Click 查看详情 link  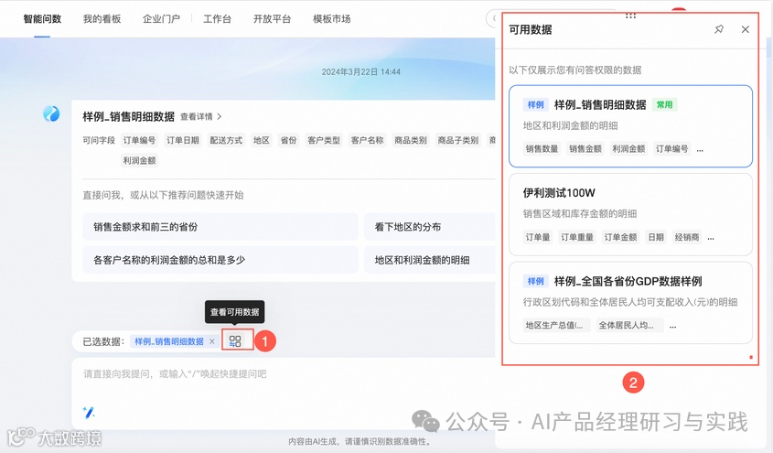pos(196,117)
